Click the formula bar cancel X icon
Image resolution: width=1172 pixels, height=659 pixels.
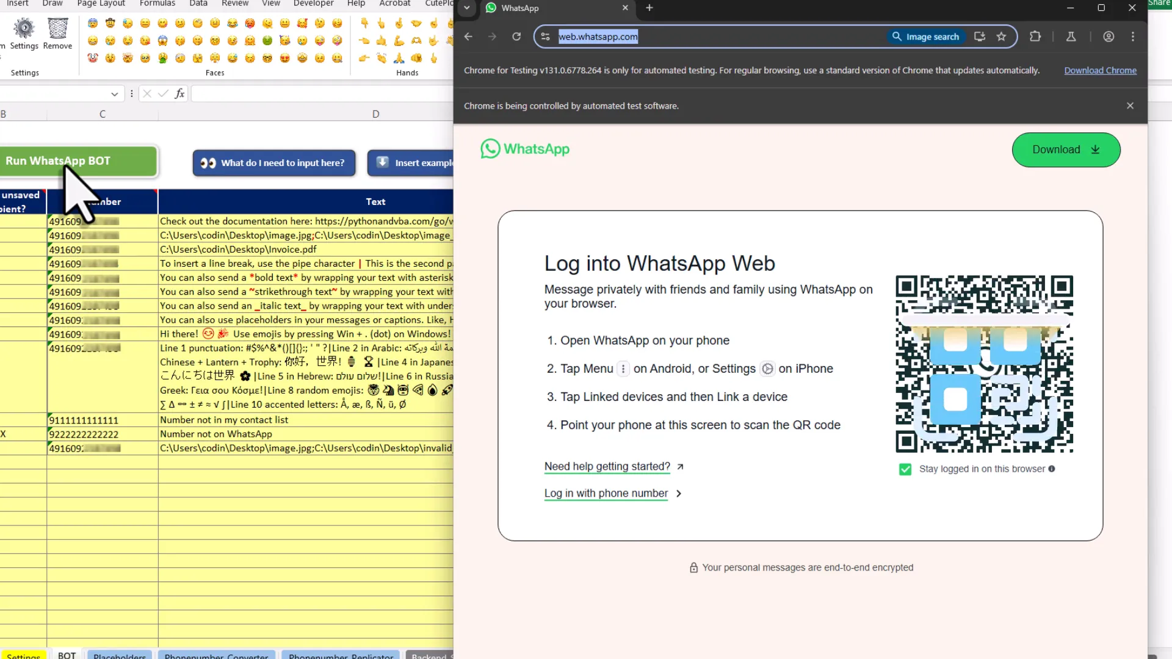click(147, 93)
